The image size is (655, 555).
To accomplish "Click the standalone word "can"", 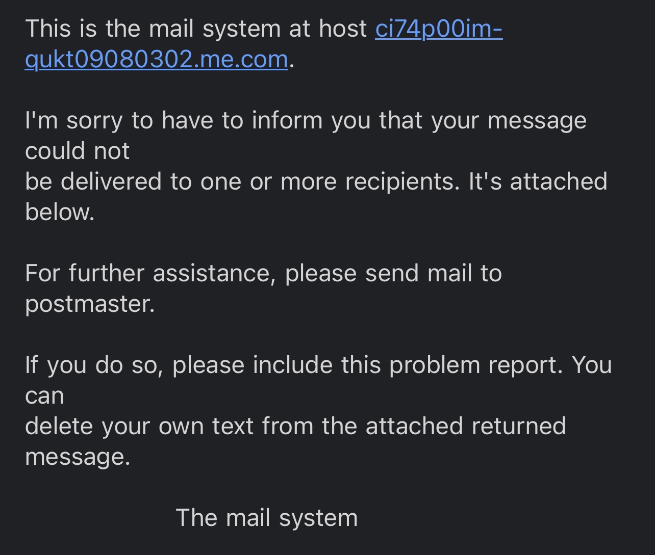I will pyautogui.click(x=44, y=395).
